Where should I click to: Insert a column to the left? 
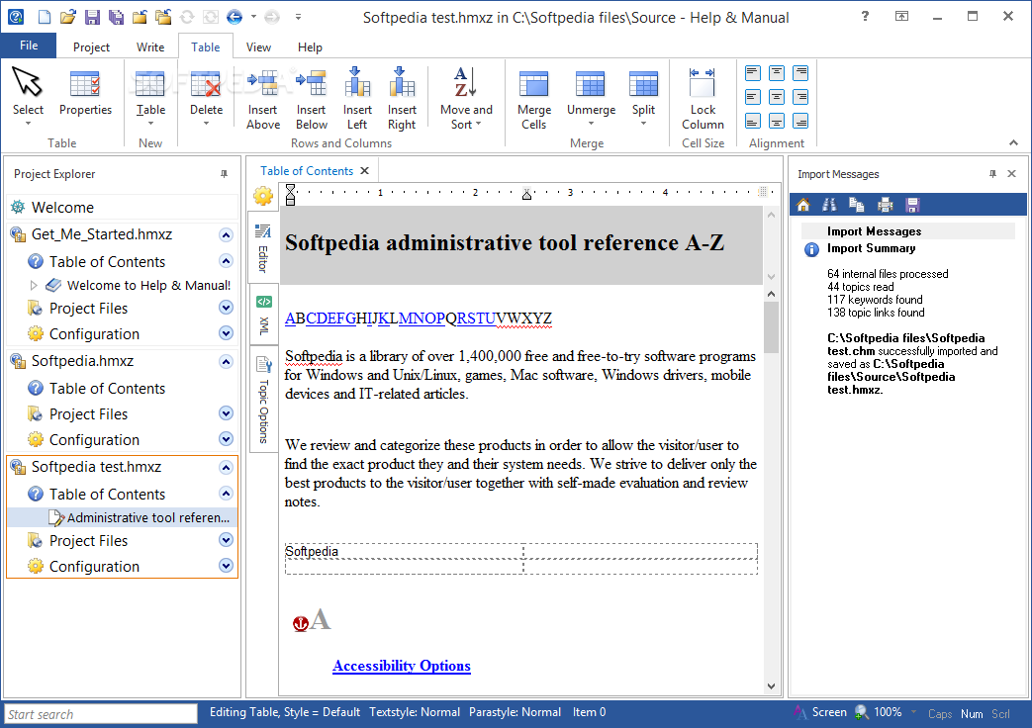click(357, 99)
